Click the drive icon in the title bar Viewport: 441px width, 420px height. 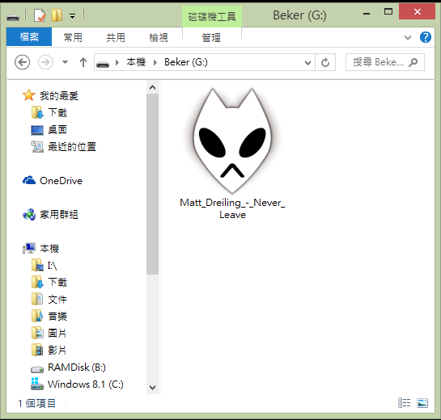[13, 18]
